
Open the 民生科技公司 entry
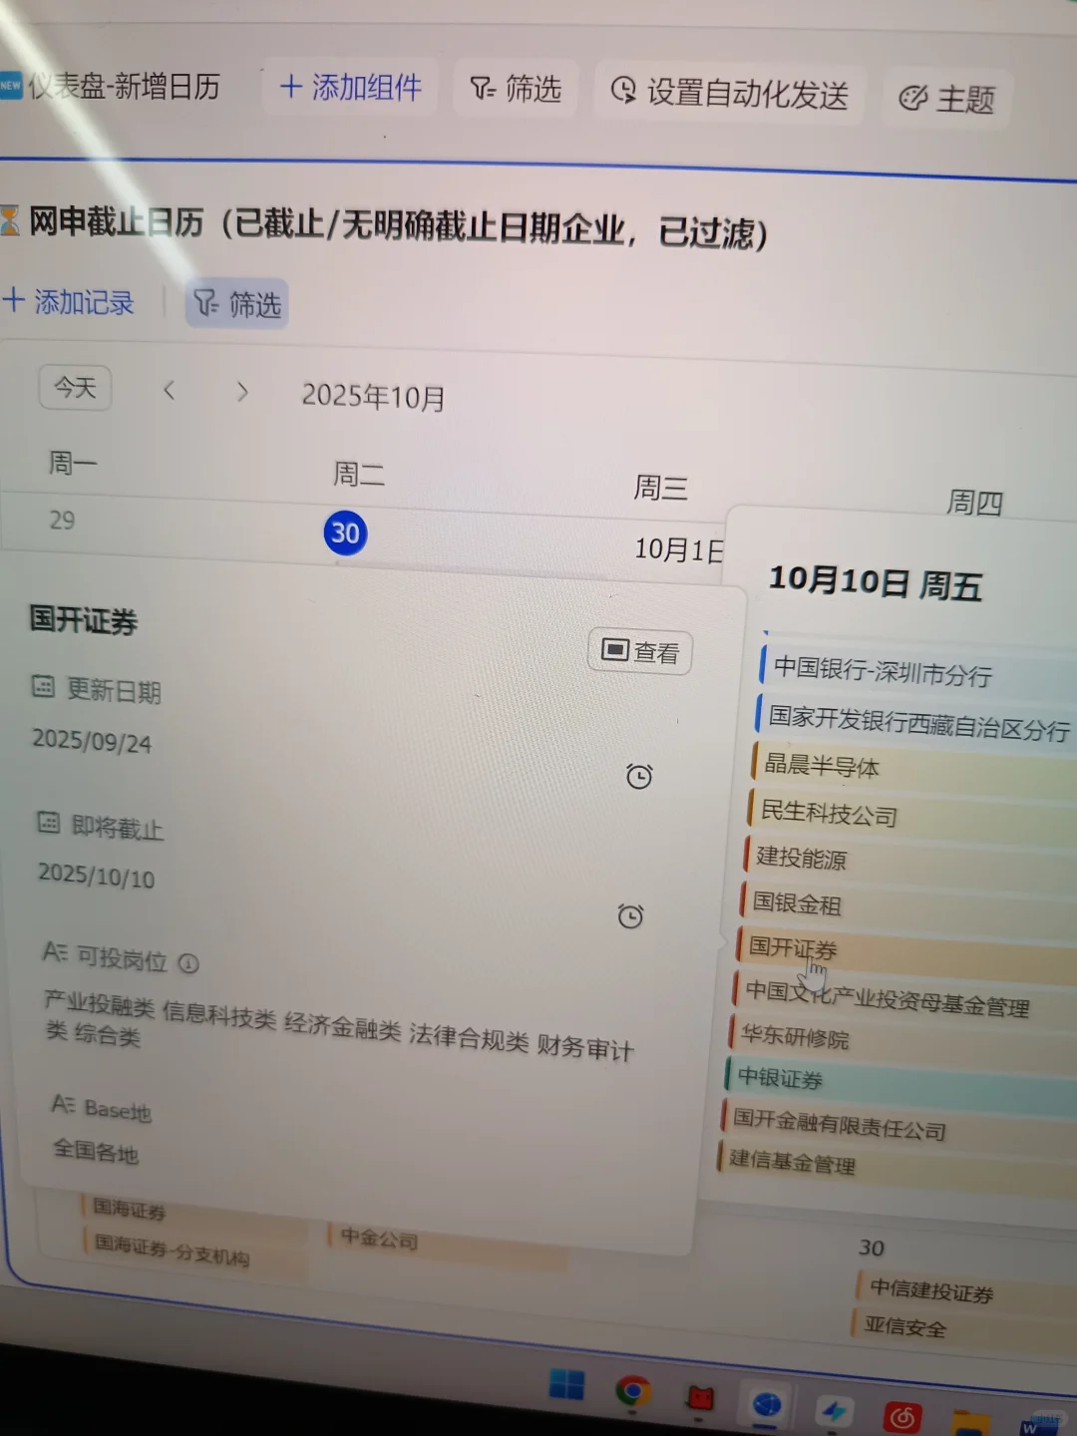click(x=909, y=816)
